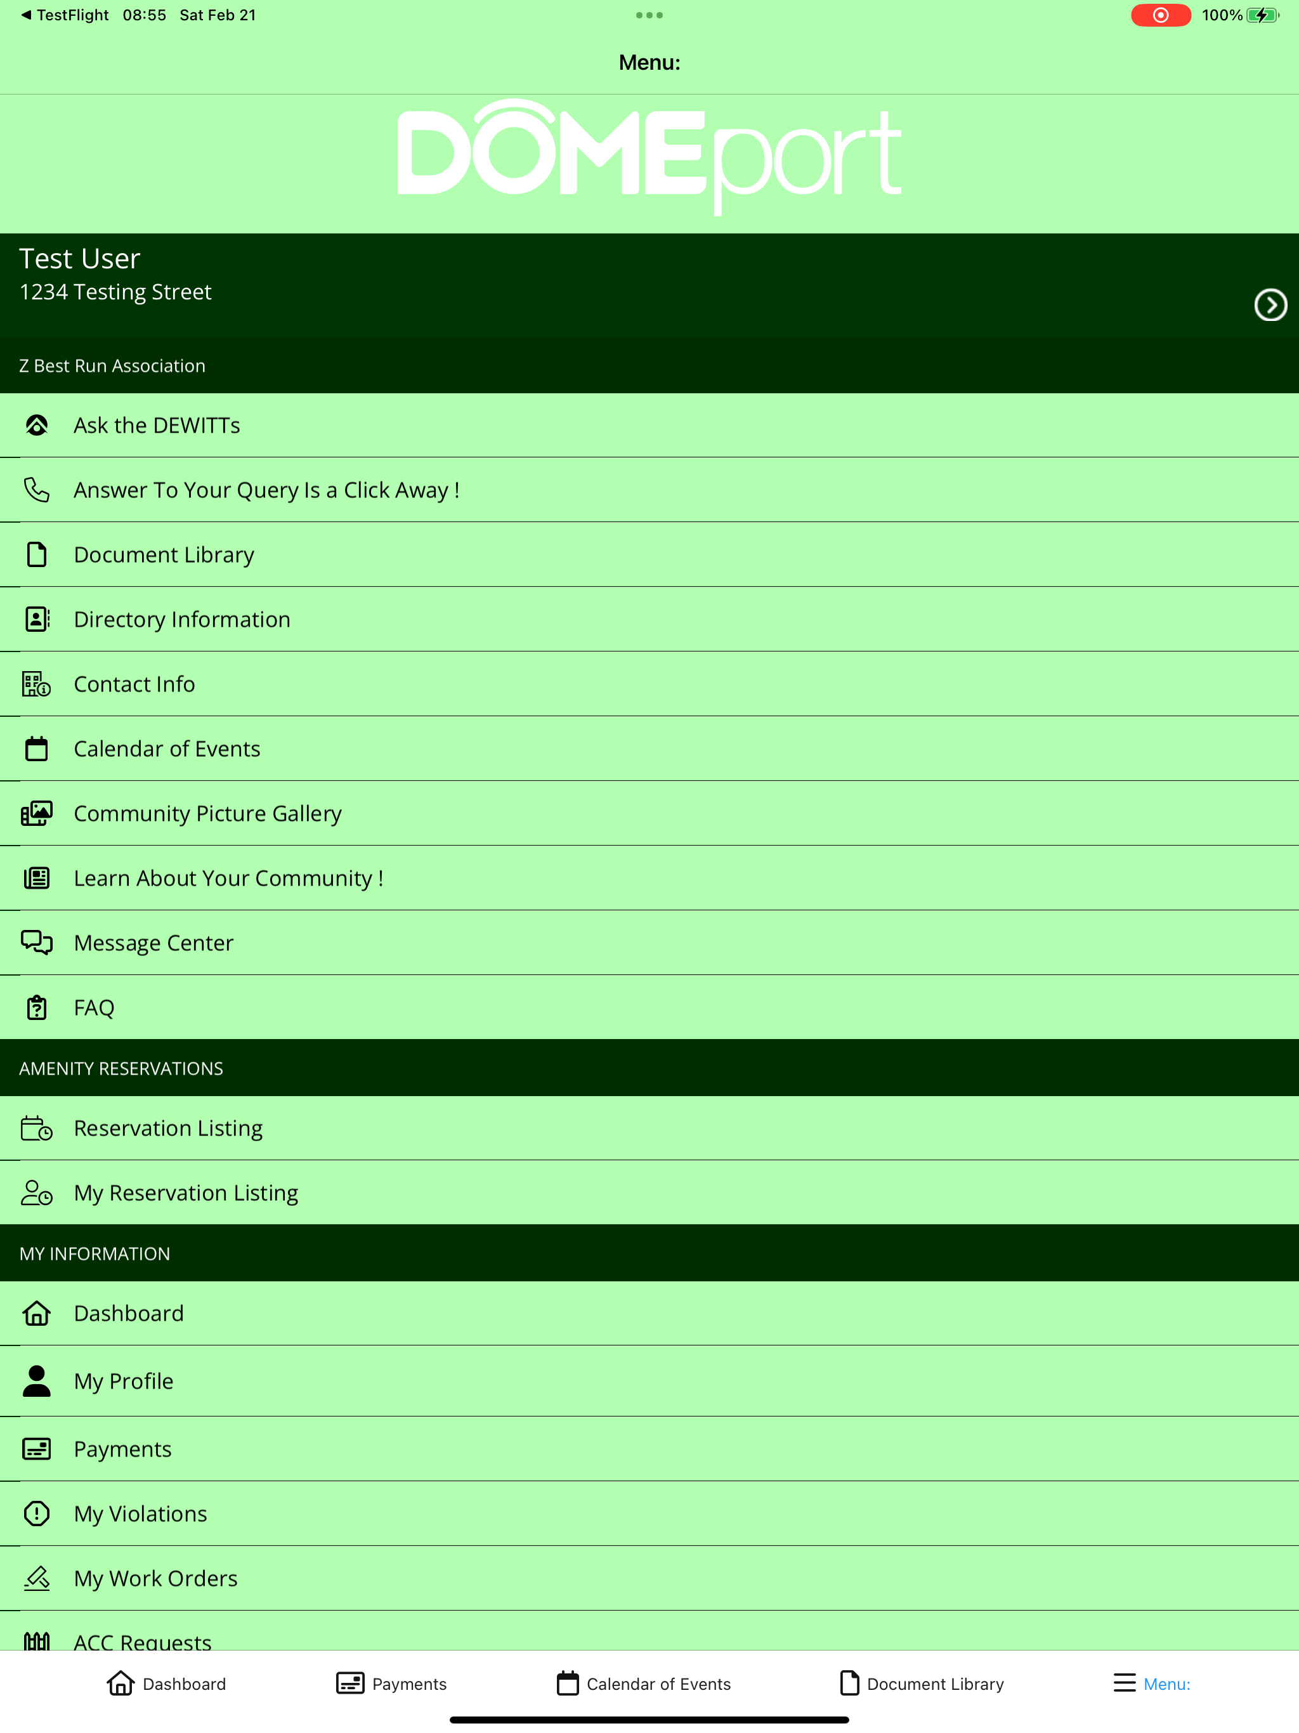
Task: Open Message Center
Action: (649, 943)
